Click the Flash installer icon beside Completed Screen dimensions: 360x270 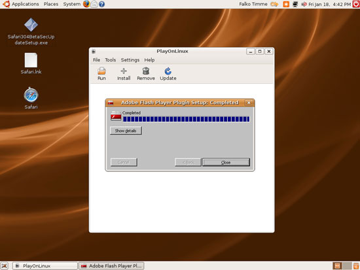(116, 116)
